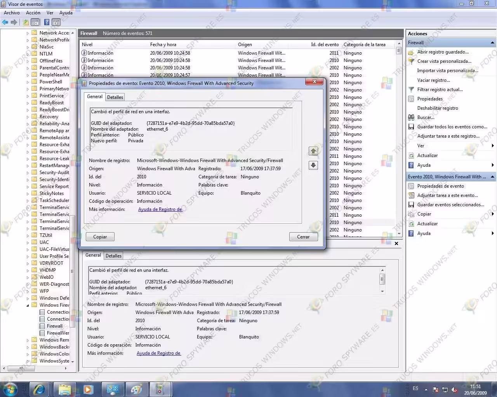
Task: Switch to the Detalles tab in the dialog
Action: [x=115, y=97]
